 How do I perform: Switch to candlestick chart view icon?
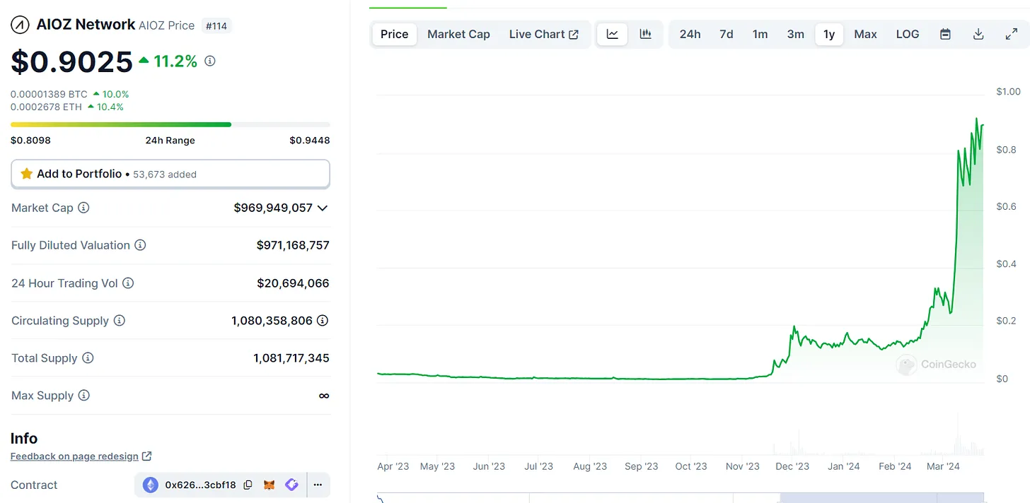point(645,34)
